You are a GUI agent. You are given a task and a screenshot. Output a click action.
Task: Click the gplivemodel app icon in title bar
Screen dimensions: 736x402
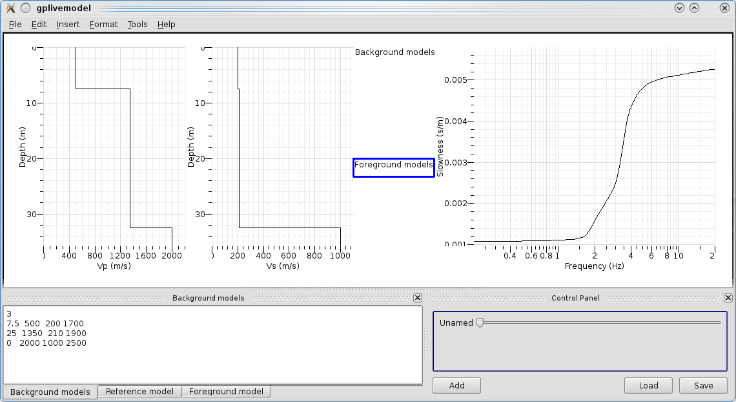(x=10, y=8)
